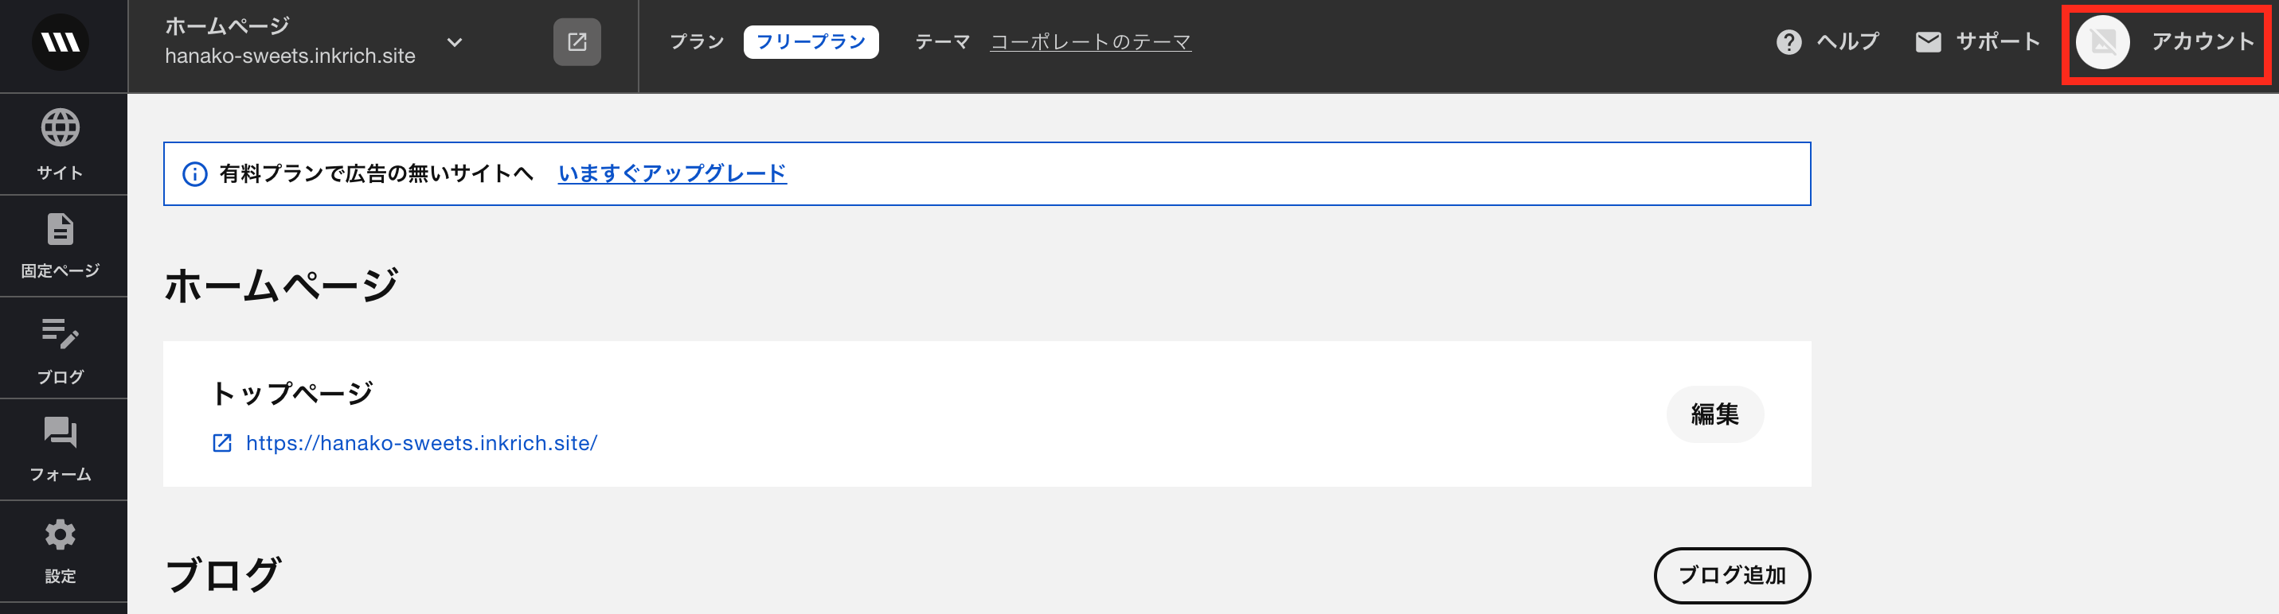This screenshot has width=2279, height=614.
Task: Open https://hanako-sweets.inkrich.site/ link
Action: coord(422,443)
